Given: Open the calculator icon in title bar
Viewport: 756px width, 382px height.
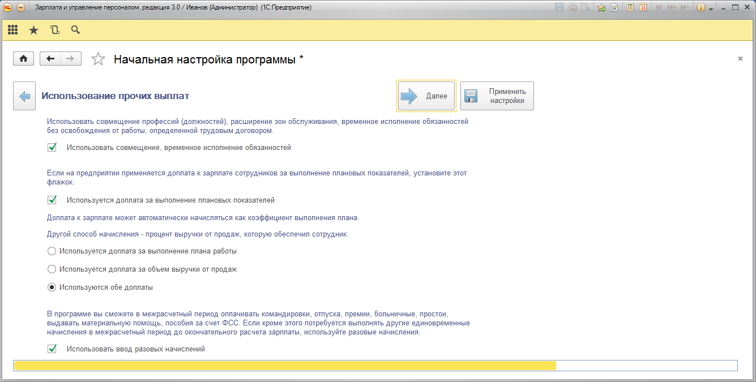Looking at the screenshot, I should pyautogui.click(x=630, y=7).
